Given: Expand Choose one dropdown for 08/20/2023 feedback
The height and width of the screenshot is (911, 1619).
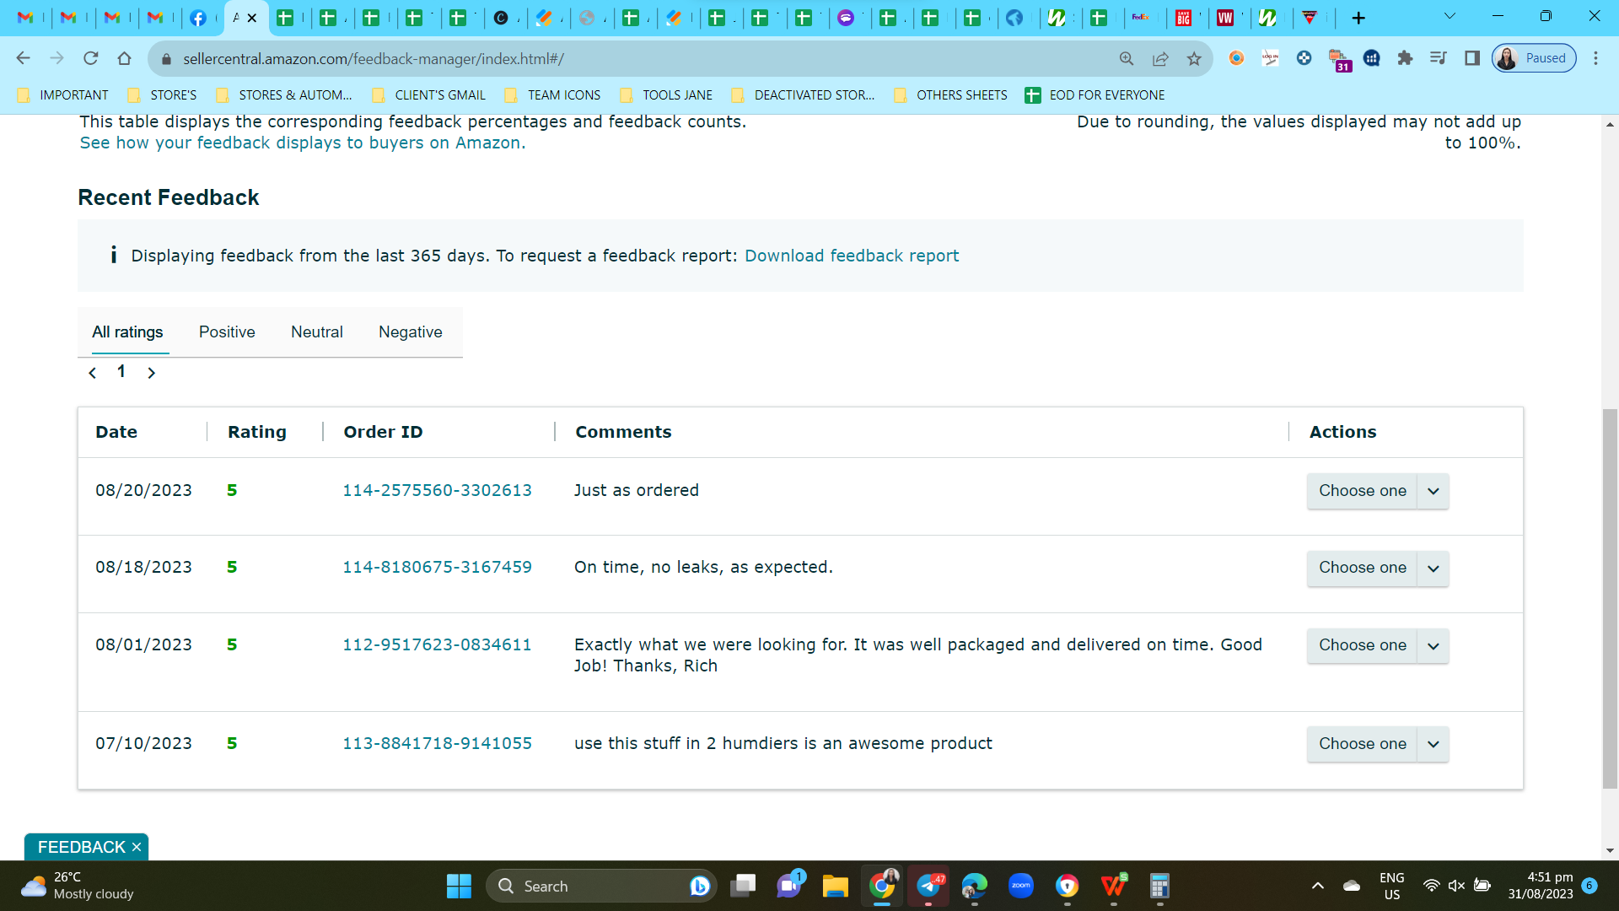Looking at the screenshot, I should 1378,491.
